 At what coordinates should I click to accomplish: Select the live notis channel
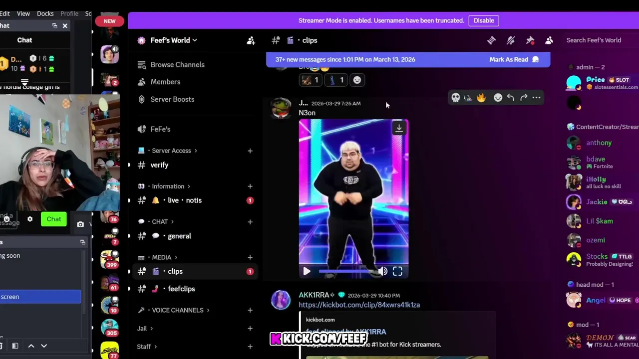196,200
